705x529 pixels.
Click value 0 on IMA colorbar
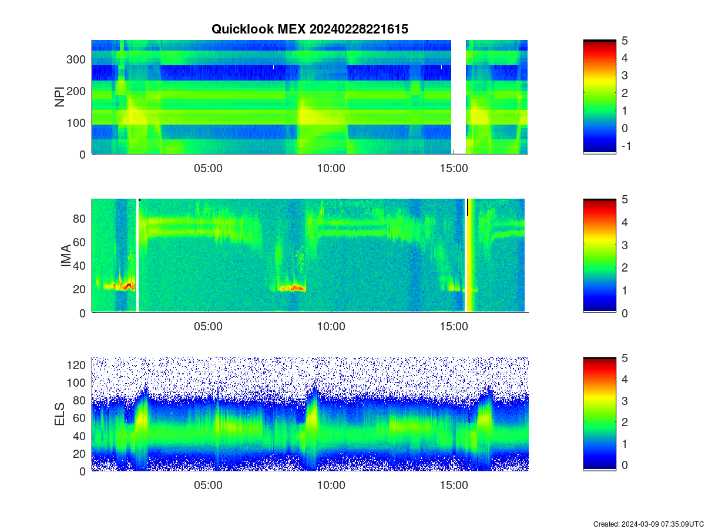coord(625,313)
